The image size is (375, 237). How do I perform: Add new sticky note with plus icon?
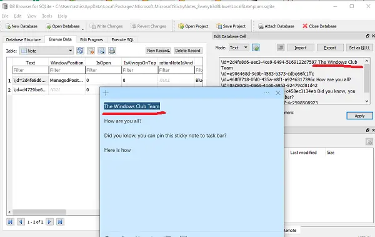click(106, 93)
